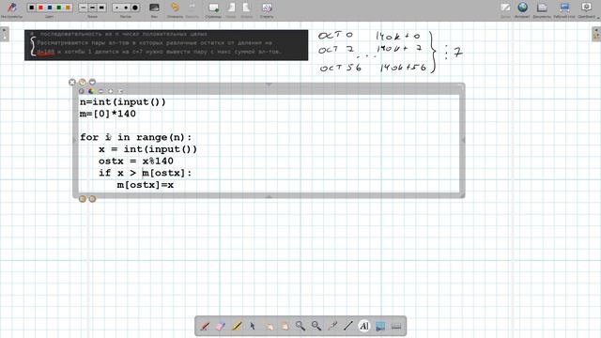
Task: Go to the next page
Action: tap(246, 8)
